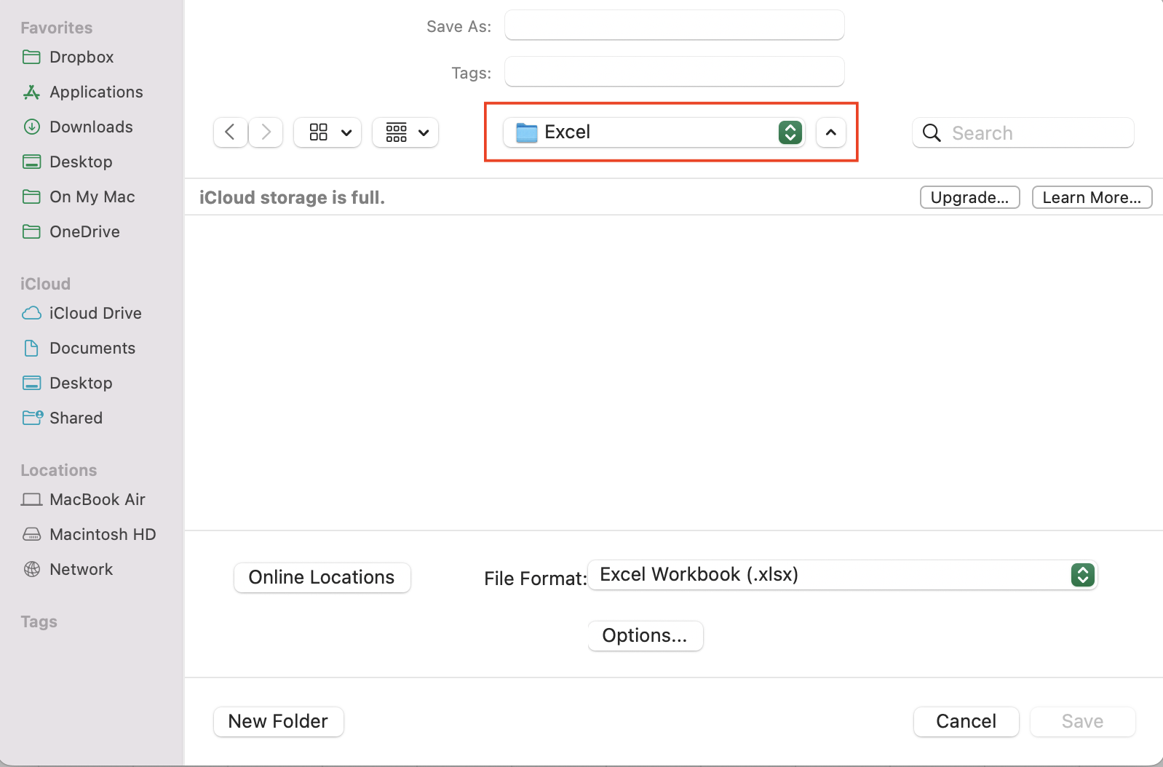The width and height of the screenshot is (1163, 767).
Task: Open the Options... dialog
Action: 646,635
